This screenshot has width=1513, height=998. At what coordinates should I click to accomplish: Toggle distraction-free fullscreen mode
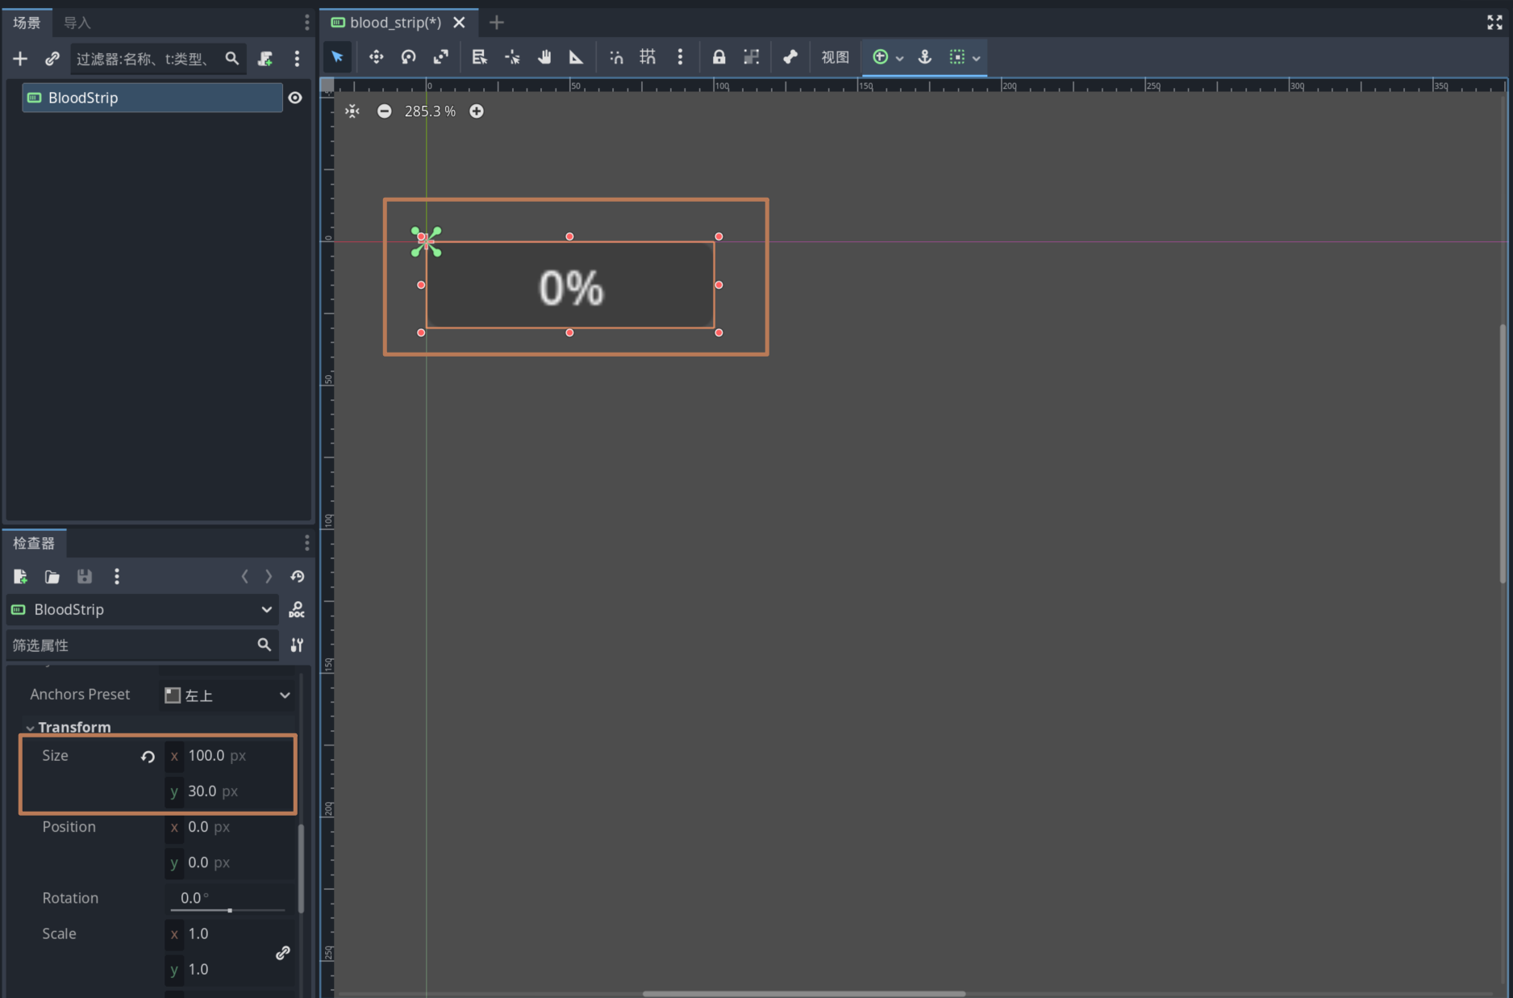pos(1494,23)
